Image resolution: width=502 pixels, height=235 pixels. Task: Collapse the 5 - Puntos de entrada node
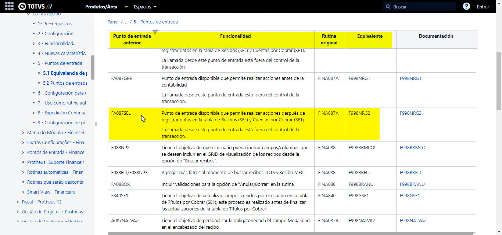click(34, 63)
